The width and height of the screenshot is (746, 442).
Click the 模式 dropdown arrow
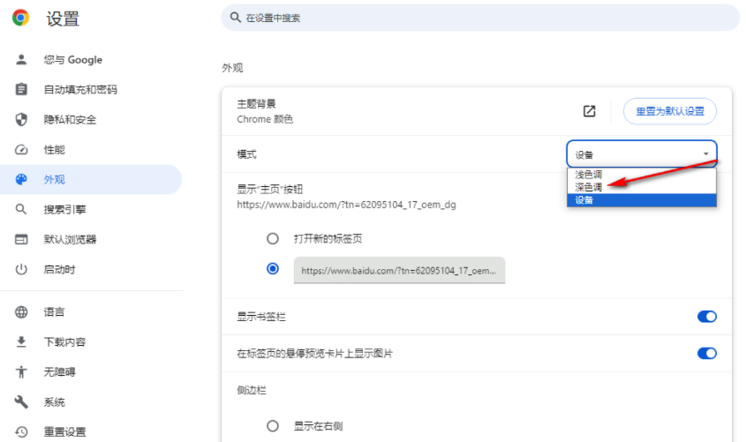(706, 154)
